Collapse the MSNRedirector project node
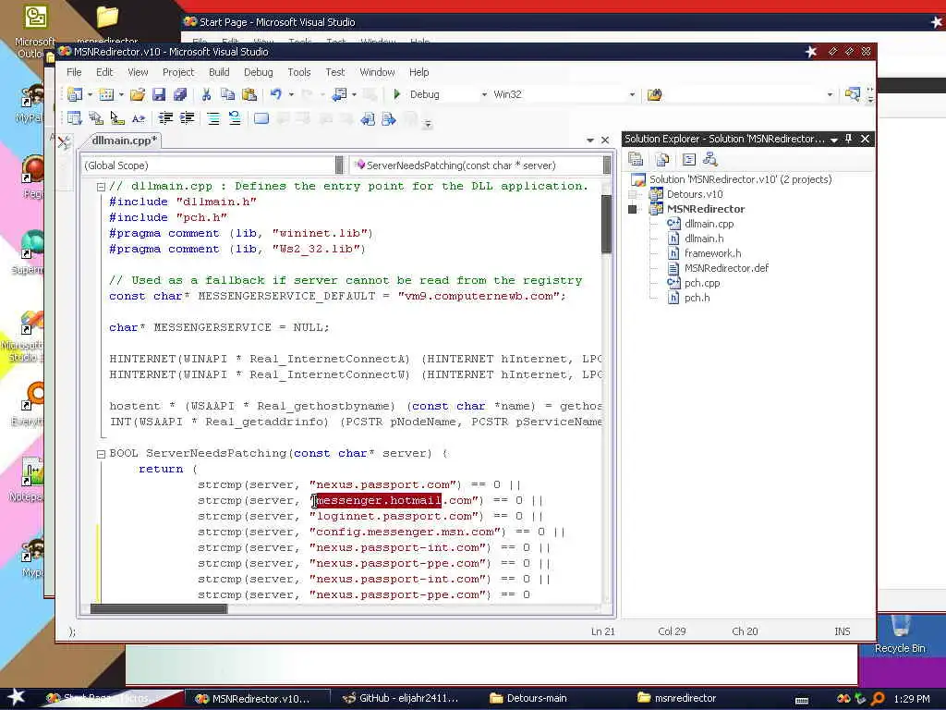This screenshot has height=710, width=946. point(632,209)
